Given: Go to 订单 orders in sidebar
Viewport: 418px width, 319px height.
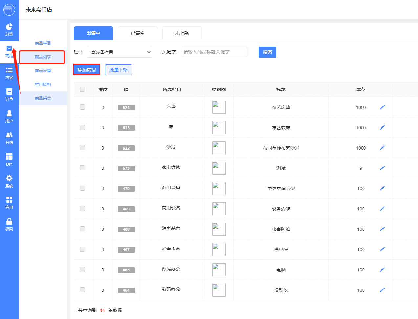Looking at the screenshot, I should click(9, 94).
